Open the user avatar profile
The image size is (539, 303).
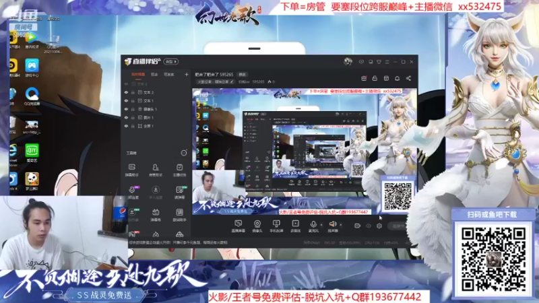tap(348, 62)
